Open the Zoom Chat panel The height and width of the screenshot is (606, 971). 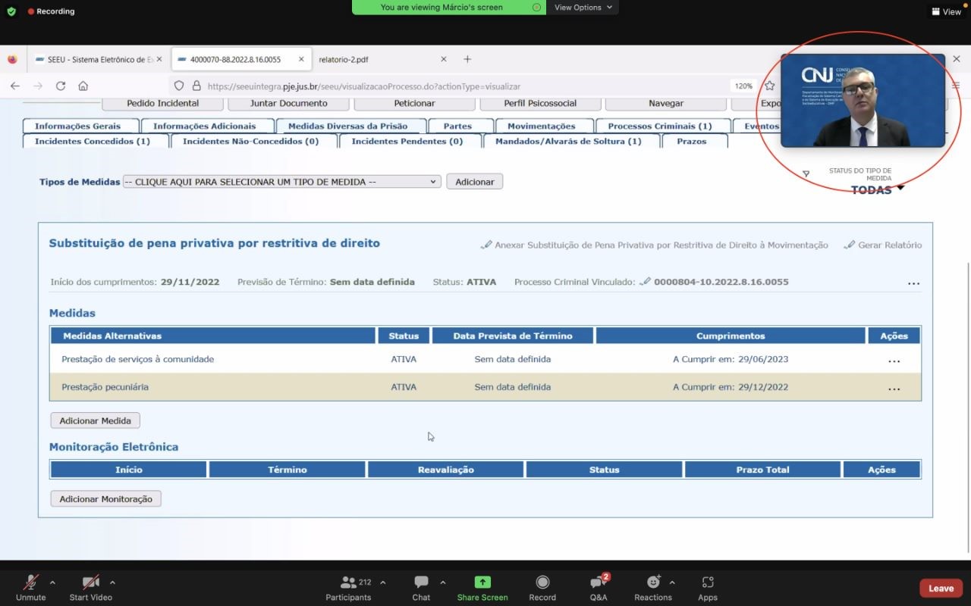pyautogui.click(x=421, y=583)
